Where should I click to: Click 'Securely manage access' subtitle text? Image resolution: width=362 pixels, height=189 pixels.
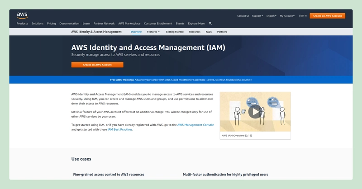pos(116,55)
